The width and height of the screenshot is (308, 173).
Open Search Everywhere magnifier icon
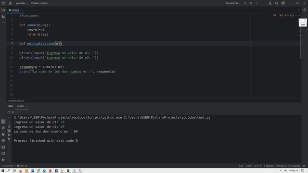(277, 3)
